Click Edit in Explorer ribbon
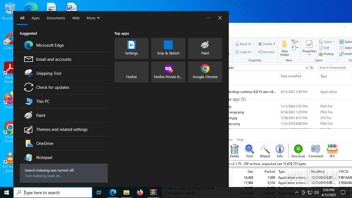Viewport: 352px width, 198px height. click(x=324, y=48)
